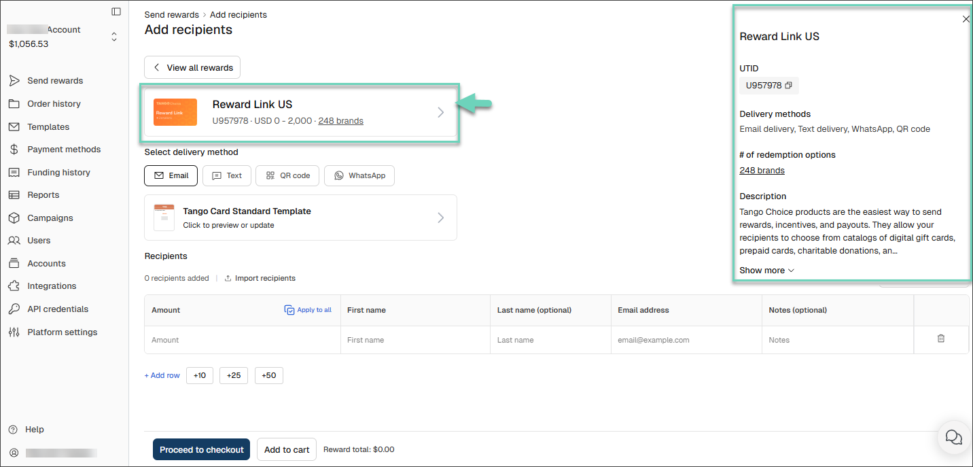Proceed to checkout

point(202,449)
